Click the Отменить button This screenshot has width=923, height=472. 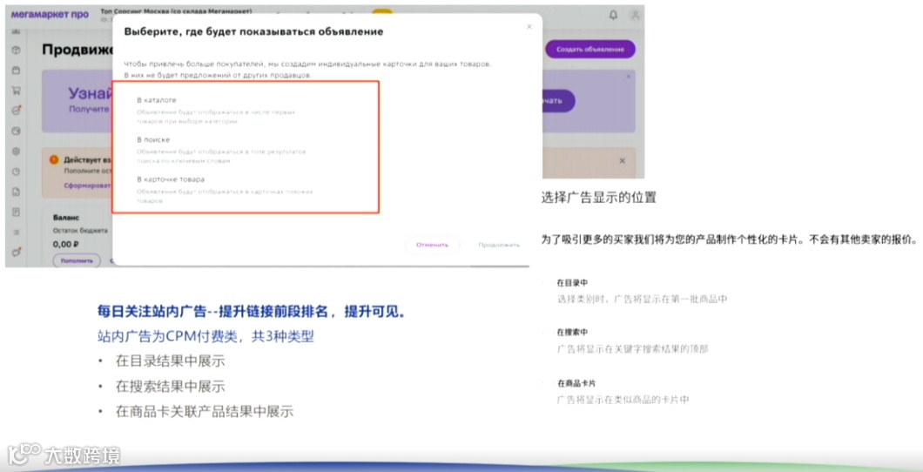click(432, 245)
